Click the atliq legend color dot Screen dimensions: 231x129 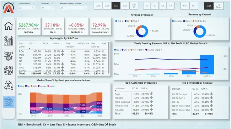click(x=18, y=86)
